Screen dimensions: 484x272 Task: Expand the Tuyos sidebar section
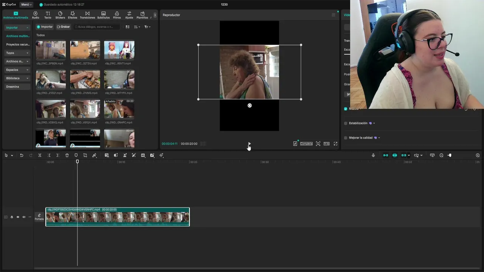pyautogui.click(x=17, y=53)
